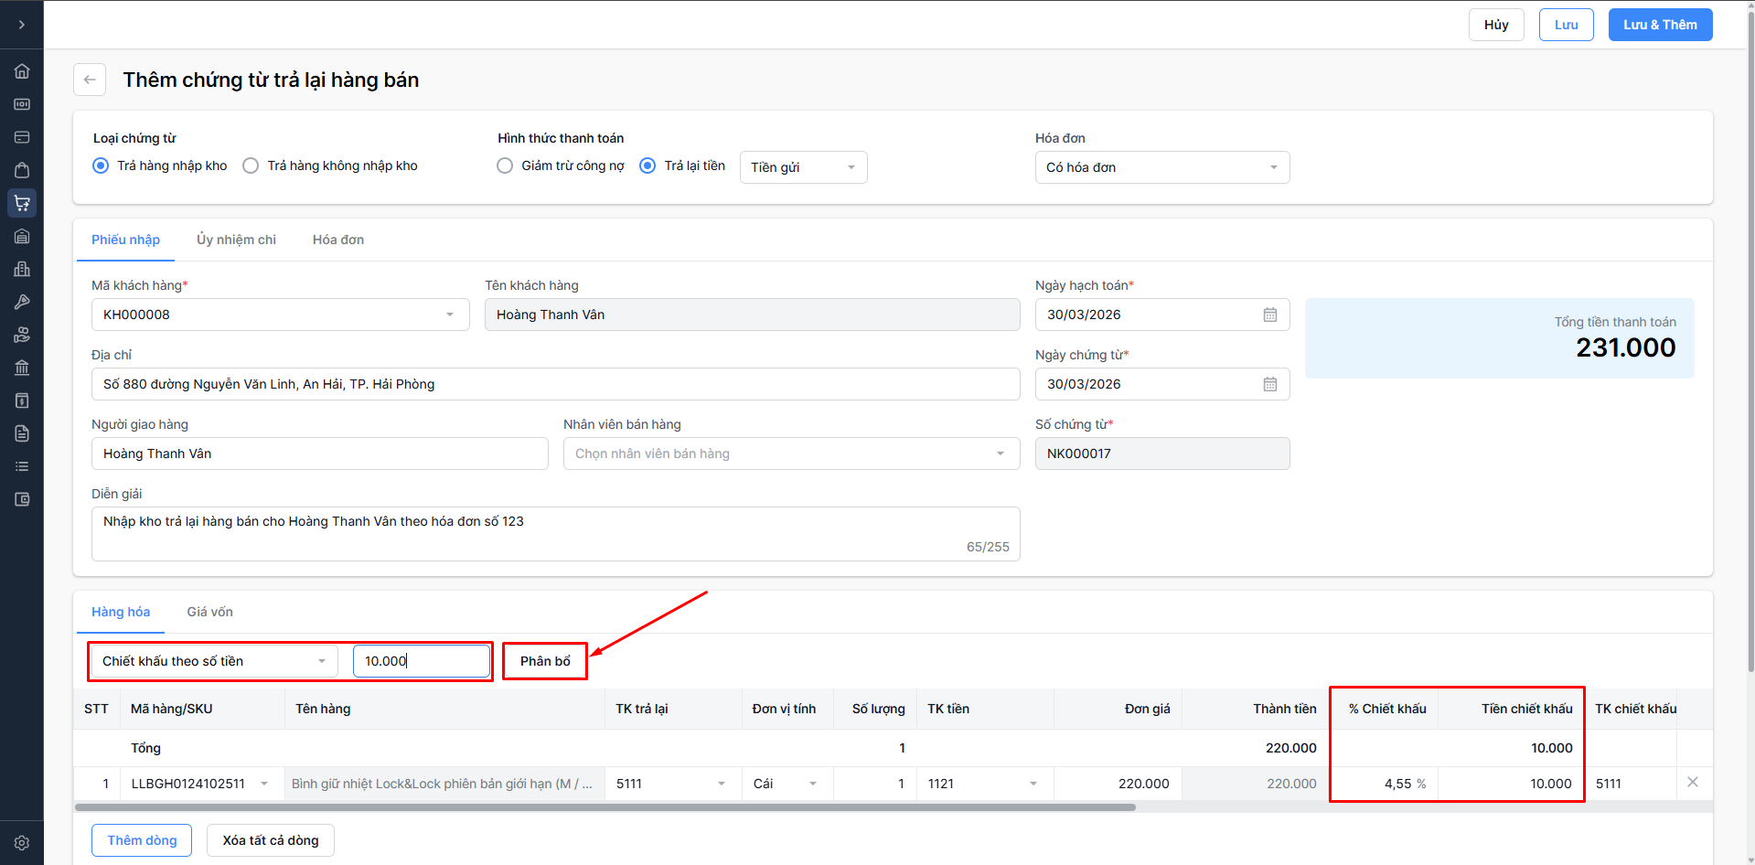Delete row 1 with the X icon
This screenshot has height=865, width=1755.
click(x=1693, y=782)
